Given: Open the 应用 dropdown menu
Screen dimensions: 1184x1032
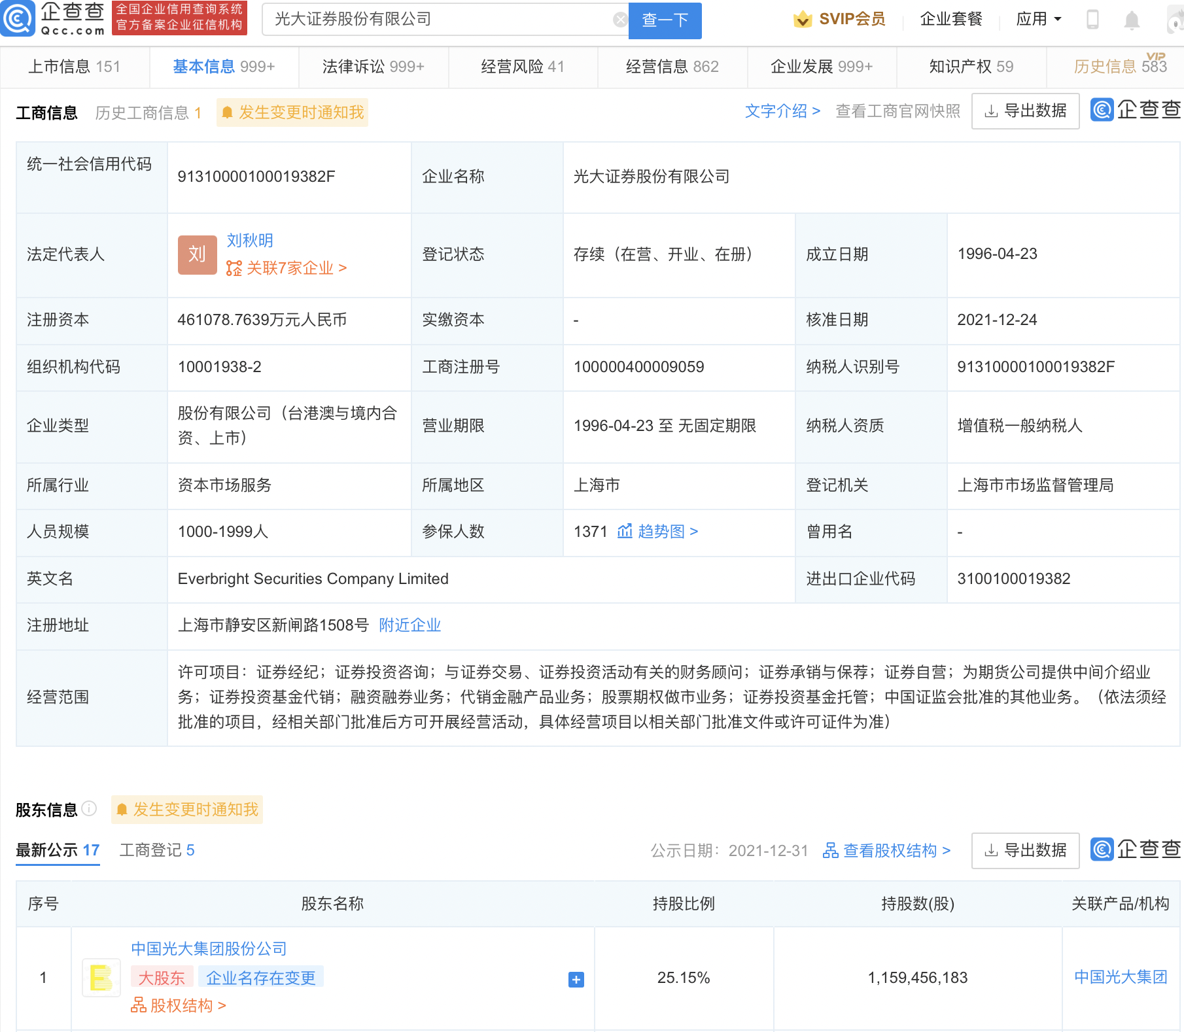Looking at the screenshot, I should 1038,20.
